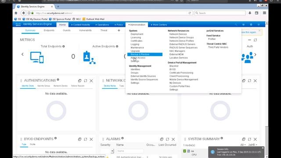Select Identity Source Sequences
Screen dimensions: 281x158
144,79
